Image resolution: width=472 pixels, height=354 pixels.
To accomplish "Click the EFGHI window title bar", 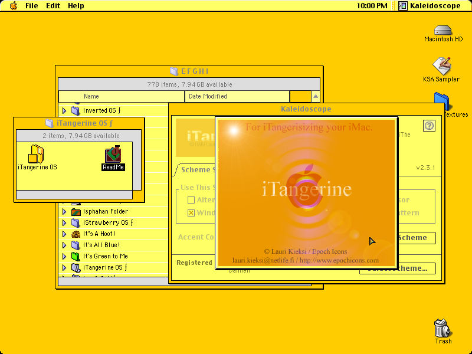I will [189, 71].
